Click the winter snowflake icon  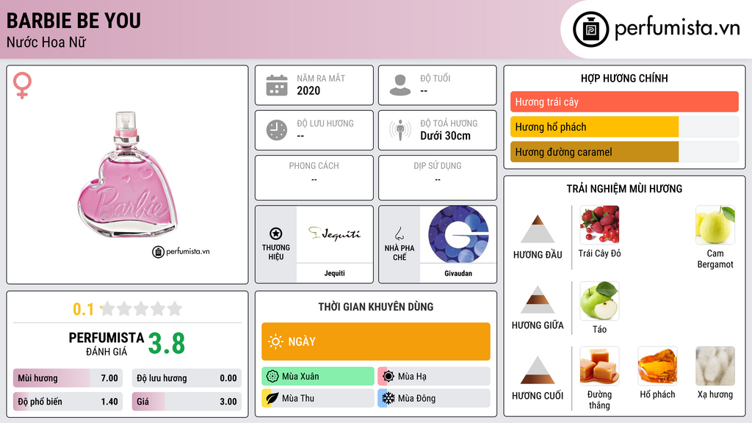388,398
